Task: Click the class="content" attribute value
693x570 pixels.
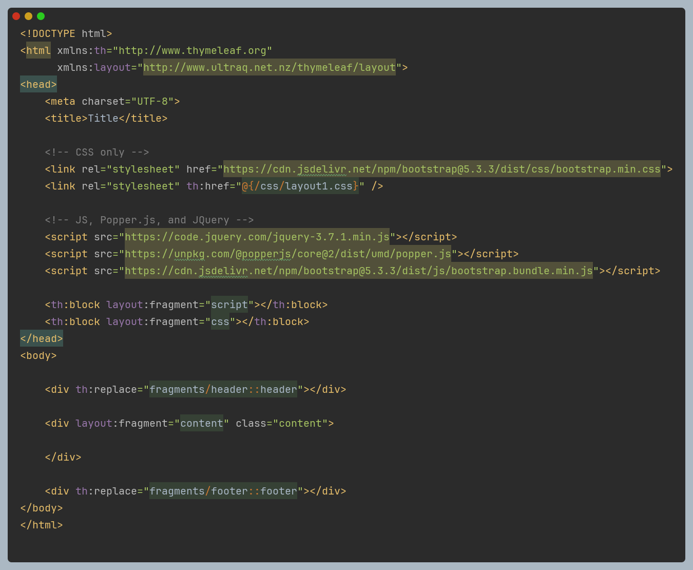Action: [x=300, y=423]
